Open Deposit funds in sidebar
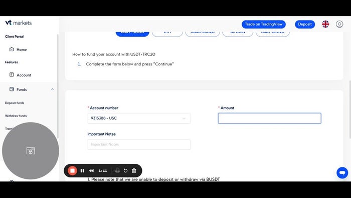The image size is (351, 198). (x=15, y=103)
